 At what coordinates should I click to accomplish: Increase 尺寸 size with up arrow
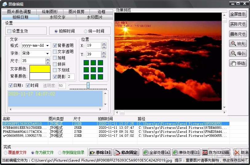[x=48, y=59]
